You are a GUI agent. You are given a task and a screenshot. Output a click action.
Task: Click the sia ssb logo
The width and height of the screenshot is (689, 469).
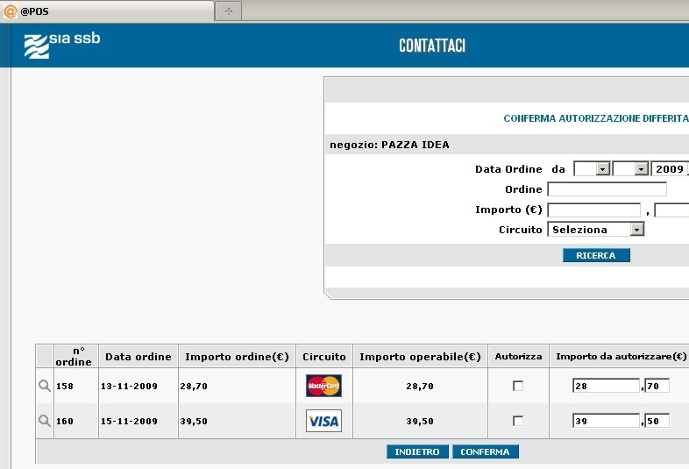(62, 45)
